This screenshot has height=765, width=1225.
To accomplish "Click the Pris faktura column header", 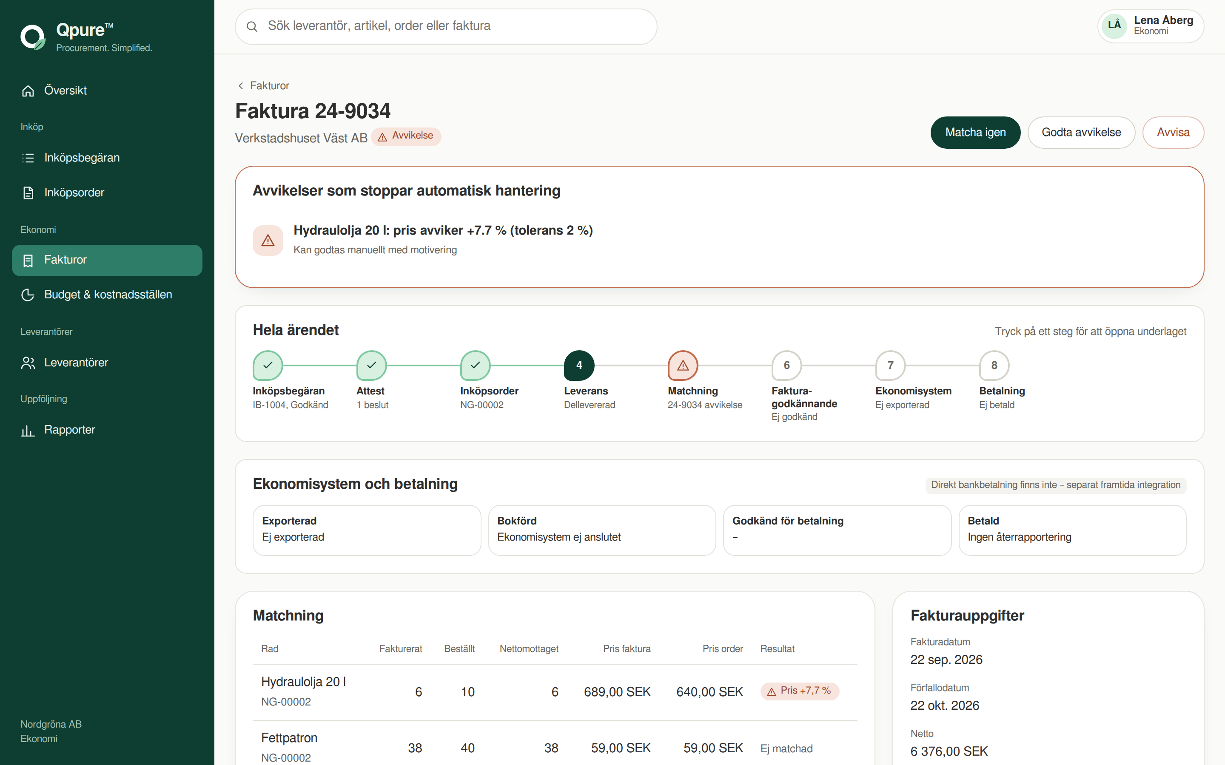I will tap(627, 649).
